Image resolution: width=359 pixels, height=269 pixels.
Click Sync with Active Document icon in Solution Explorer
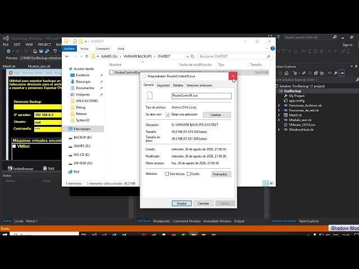point(304,73)
